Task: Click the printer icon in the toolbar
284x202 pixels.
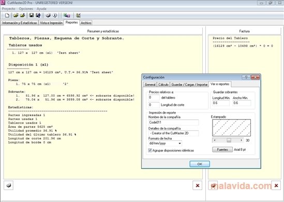Action: coord(48,15)
